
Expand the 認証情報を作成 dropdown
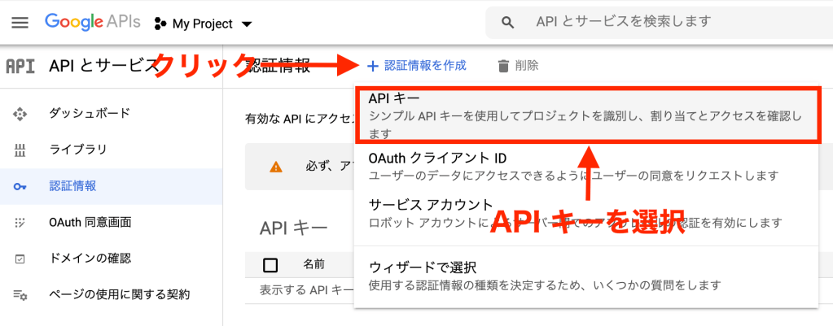[x=416, y=66]
